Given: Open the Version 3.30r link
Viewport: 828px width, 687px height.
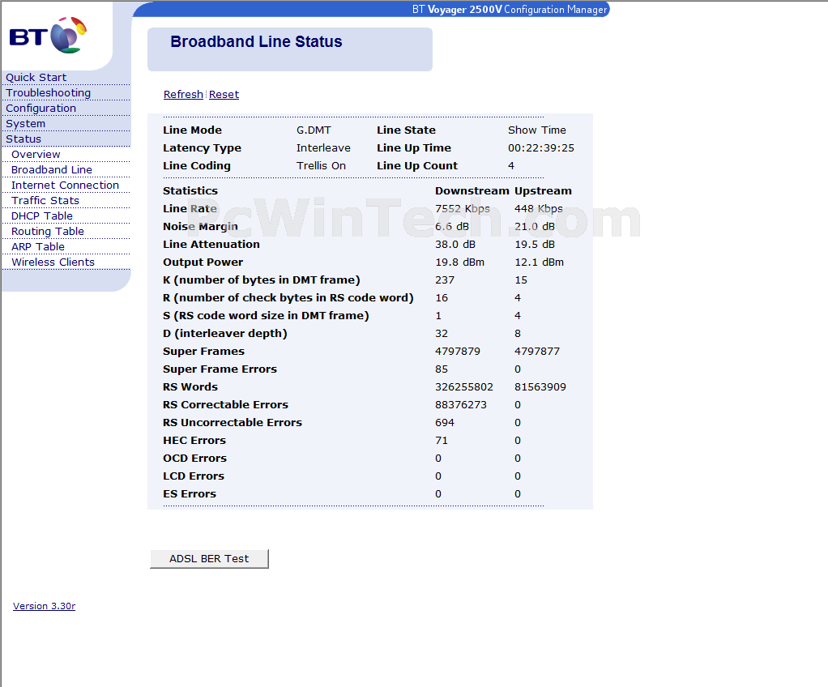Looking at the screenshot, I should point(44,606).
